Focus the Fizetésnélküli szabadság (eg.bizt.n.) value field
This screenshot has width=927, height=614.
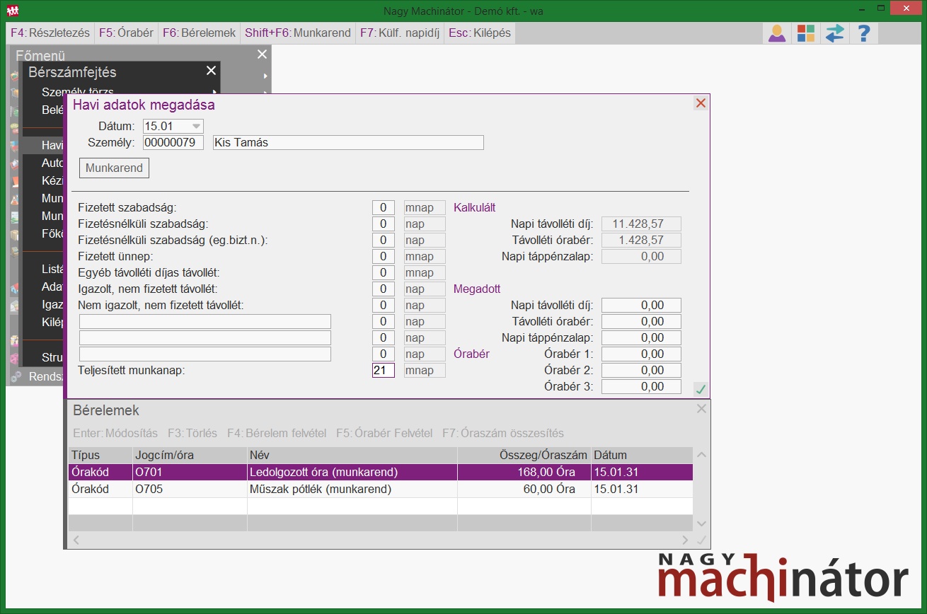coord(384,241)
